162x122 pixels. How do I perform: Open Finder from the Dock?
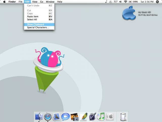coord(39,117)
